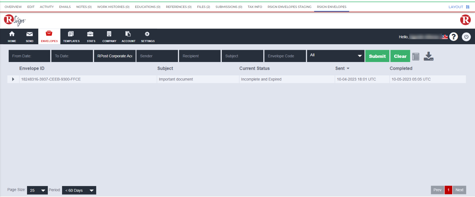Open the All status filter dropdown
The height and width of the screenshot is (197, 475).
(335, 56)
